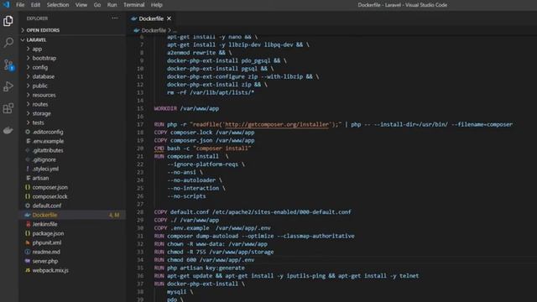The height and width of the screenshot is (302, 537).
Task: Click the chmod 600 .env line
Action: (204, 260)
